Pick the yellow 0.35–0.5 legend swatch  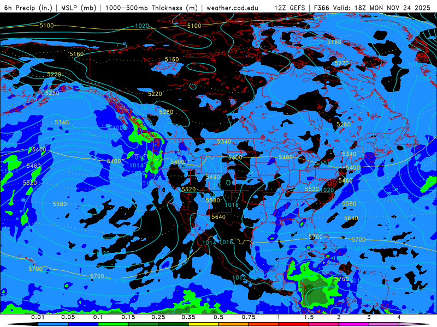pos(203,324)
